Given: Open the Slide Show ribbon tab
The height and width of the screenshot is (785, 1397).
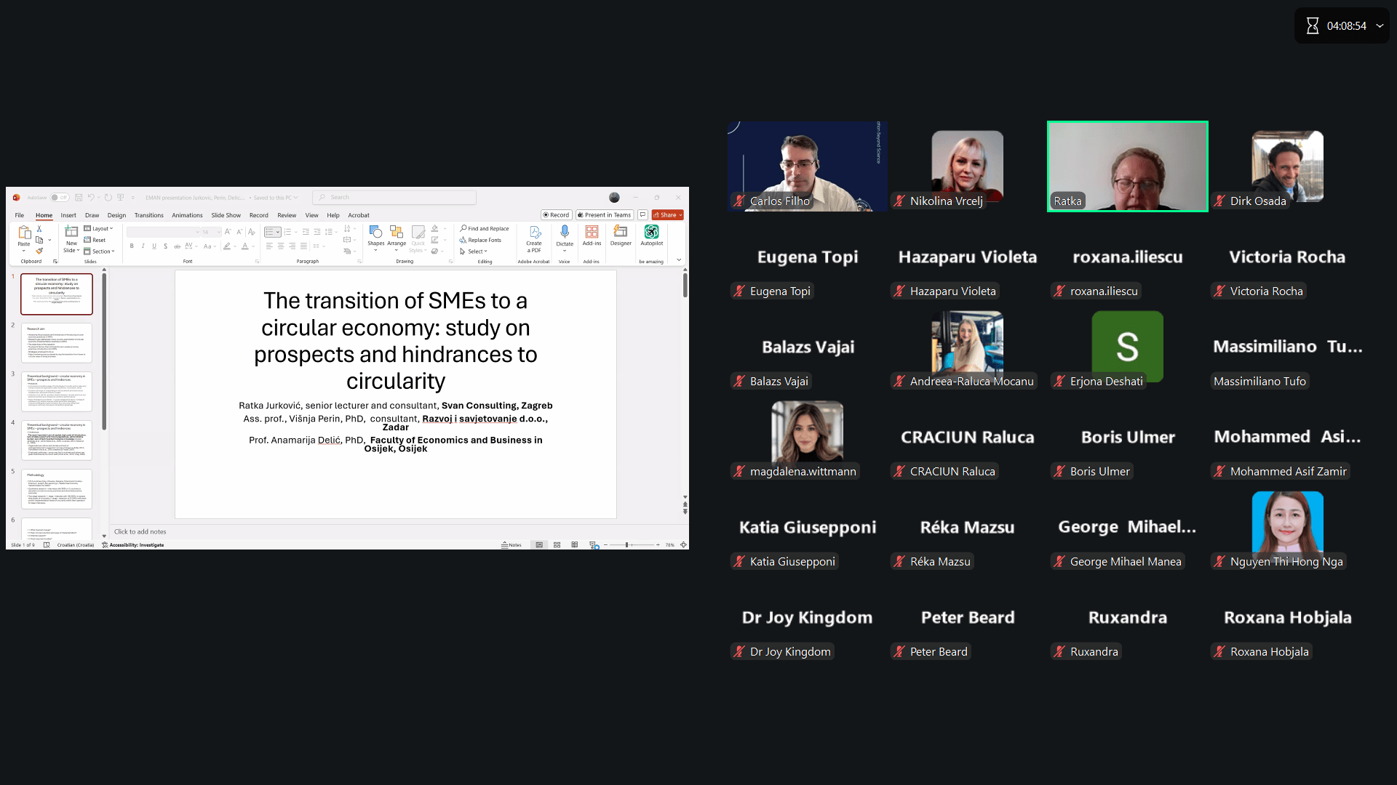Looking at the screenshot, I should tap(226, 216).
